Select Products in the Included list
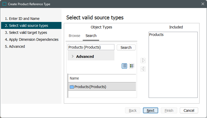Screen dimensions: 207x118 [156, 35]
